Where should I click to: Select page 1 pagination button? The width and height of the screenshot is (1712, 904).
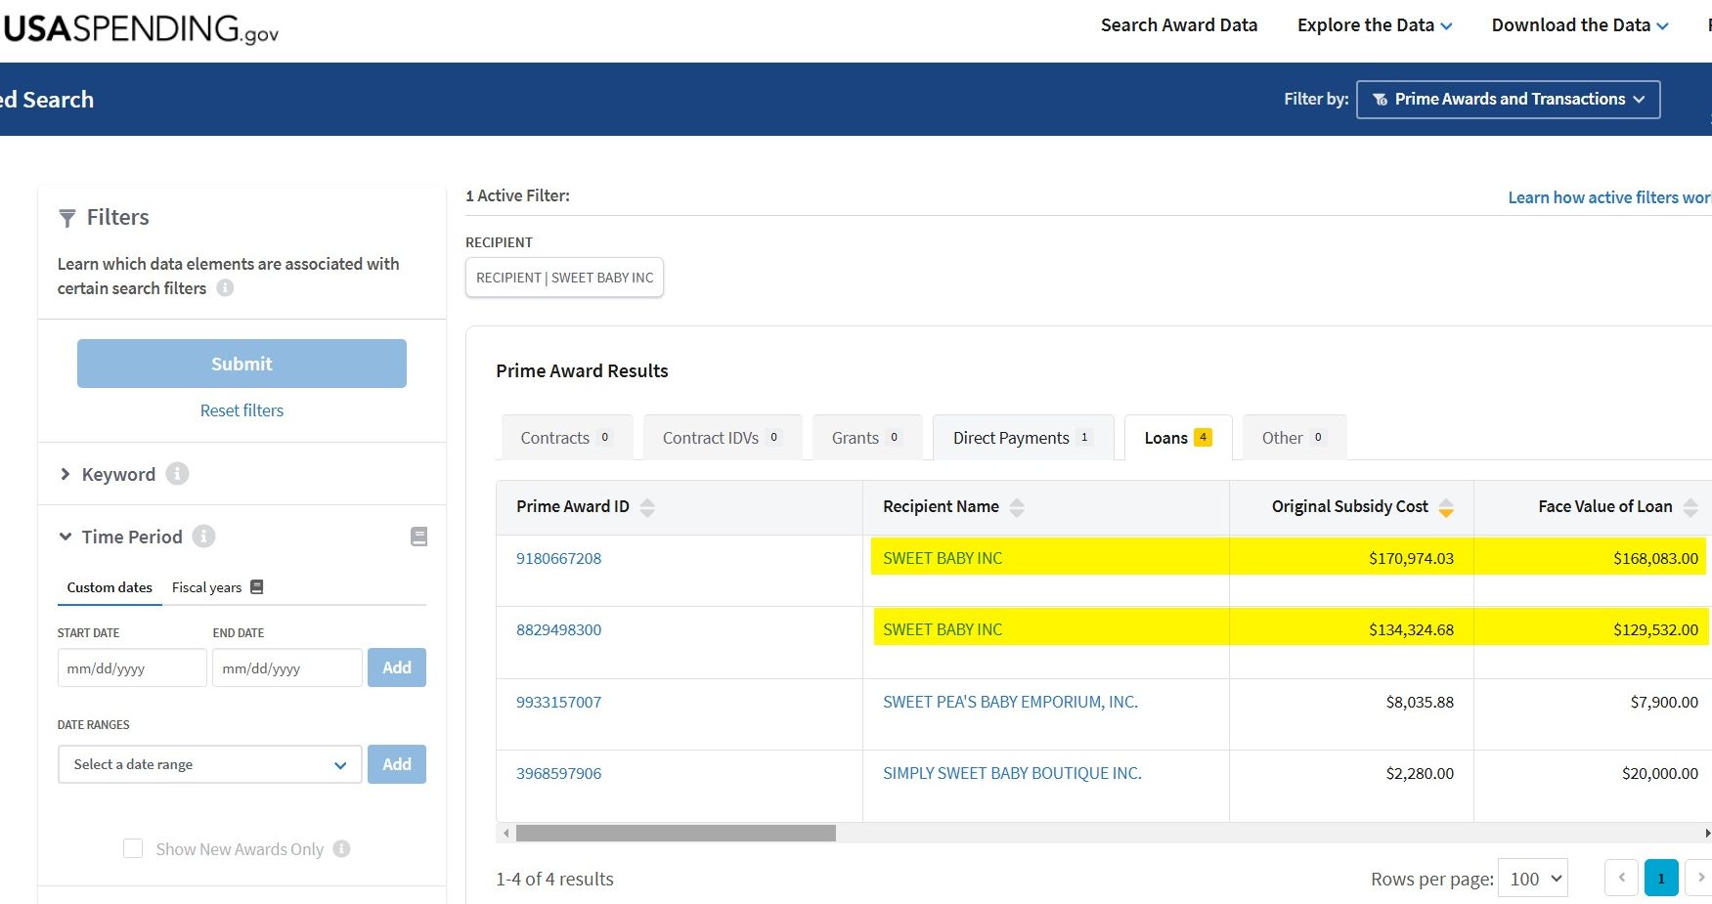point(1661,878)
